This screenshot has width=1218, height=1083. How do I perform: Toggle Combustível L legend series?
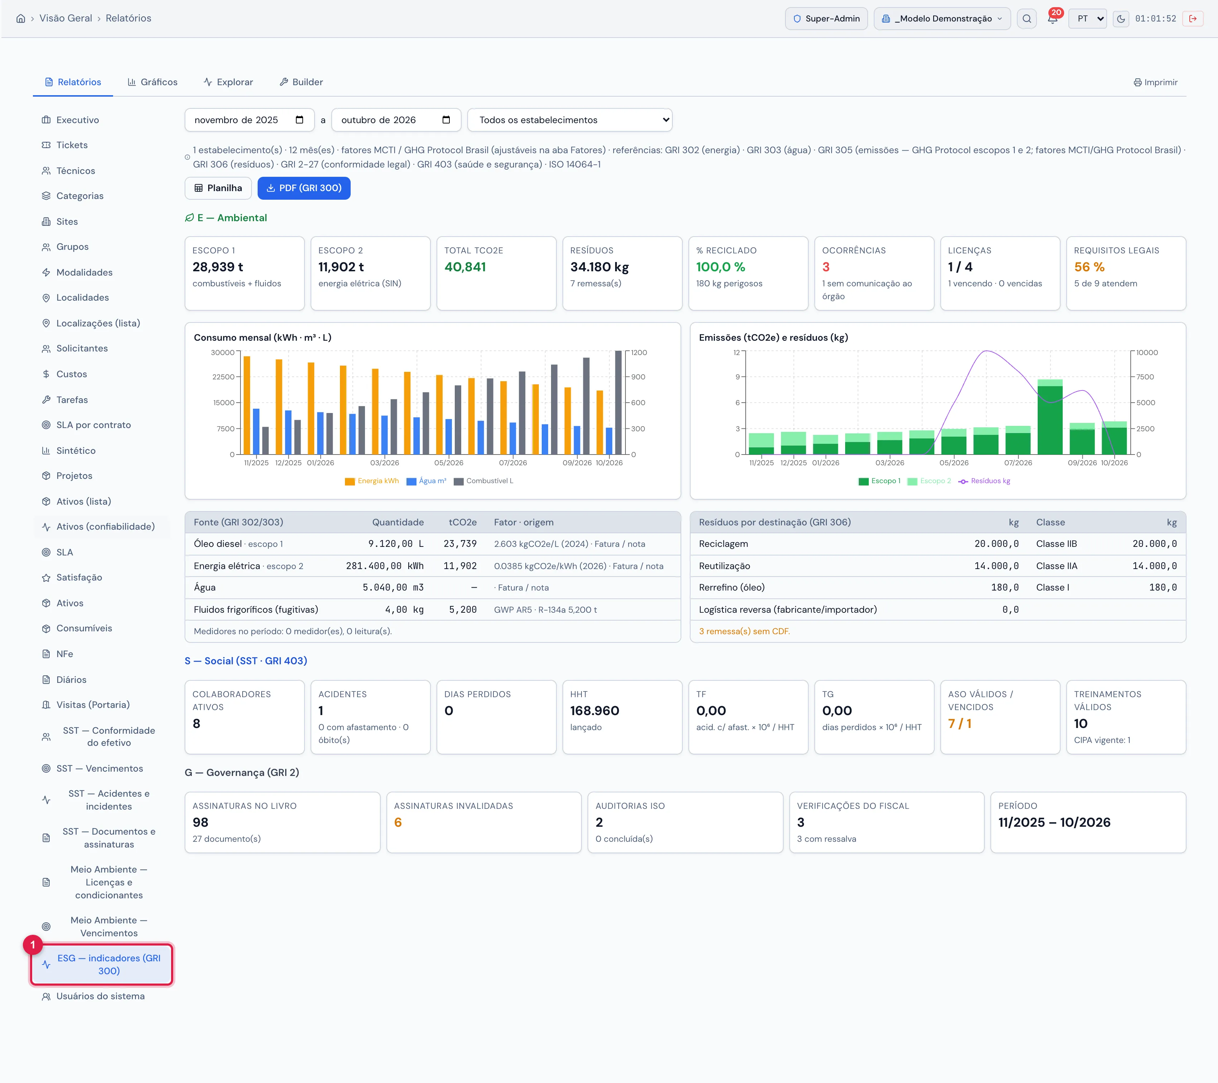[x=483, y=481]
